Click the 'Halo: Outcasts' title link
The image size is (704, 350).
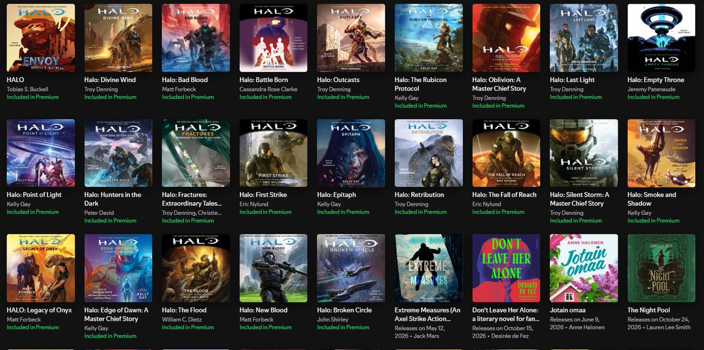339,80
